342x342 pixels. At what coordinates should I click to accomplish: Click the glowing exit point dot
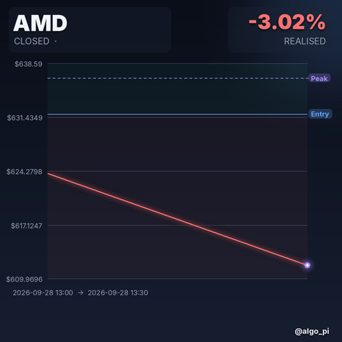[x=307, y=265]
